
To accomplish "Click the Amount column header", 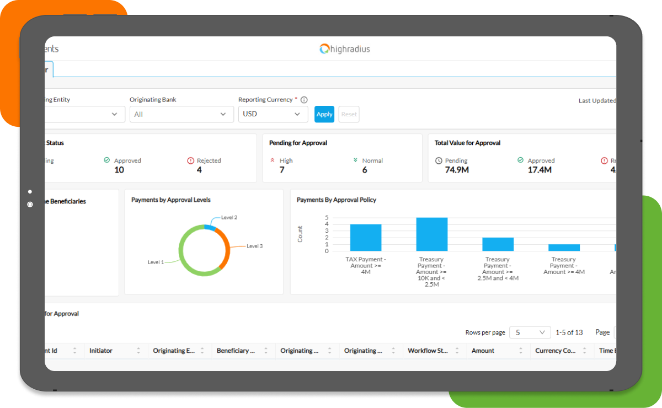I will click(x=483, y=351).
